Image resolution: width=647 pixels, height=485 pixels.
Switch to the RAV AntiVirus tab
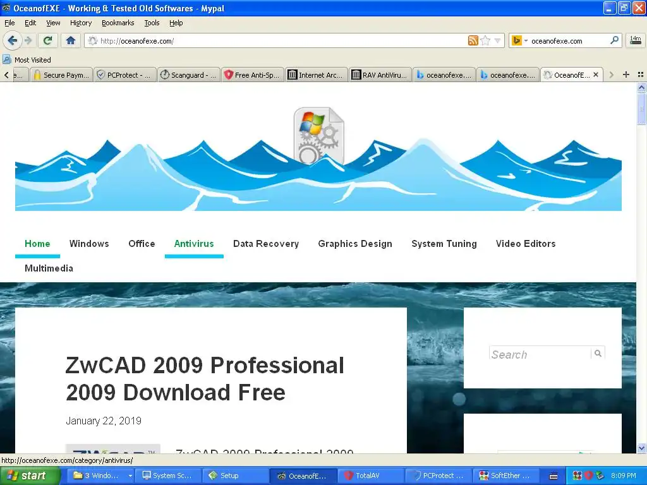[x=380, y=75]
